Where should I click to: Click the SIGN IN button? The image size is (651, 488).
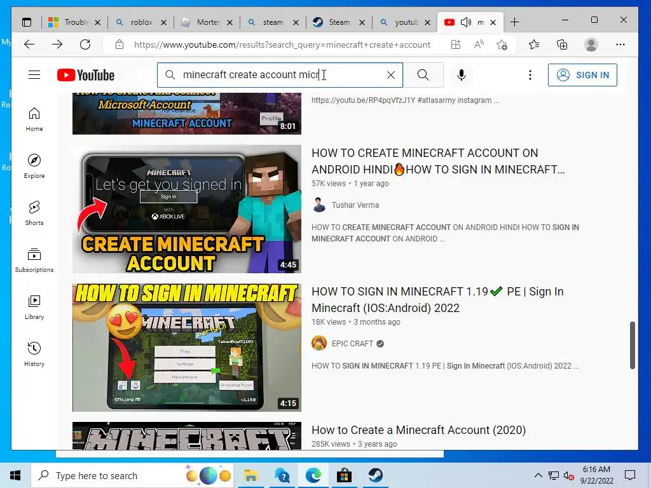[x=582, y=75]
